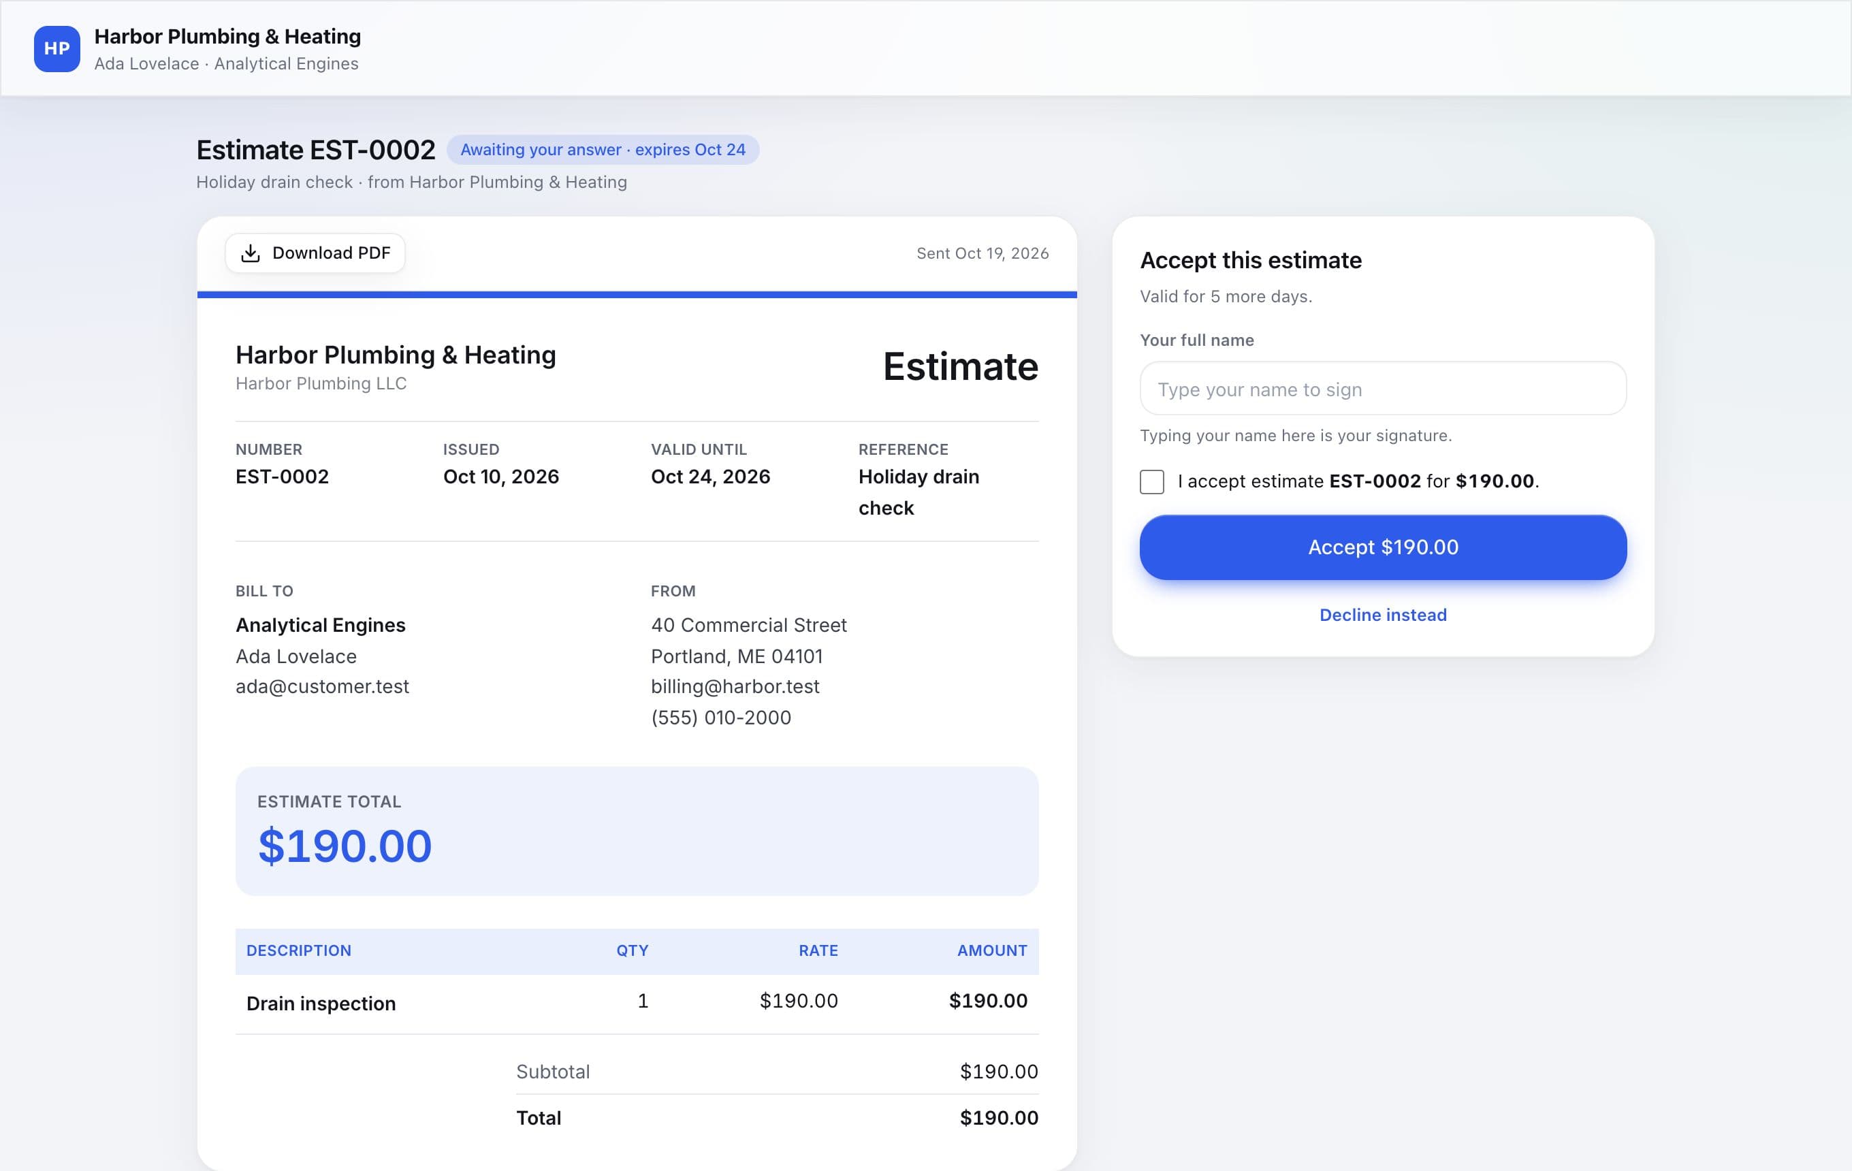
Task: Click the RATE column header
Action: (818, 951)
